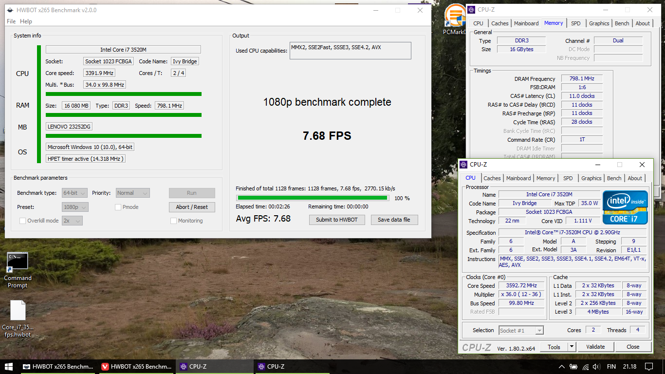Click the CPU-Z Close button
The width and height of the screenshot is (665, 374).
click(x=633, y=347)
